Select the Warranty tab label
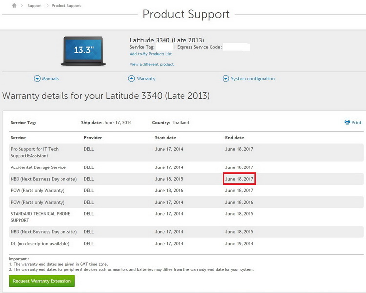This screenshot has width=366, height=293. coord(146,79)
